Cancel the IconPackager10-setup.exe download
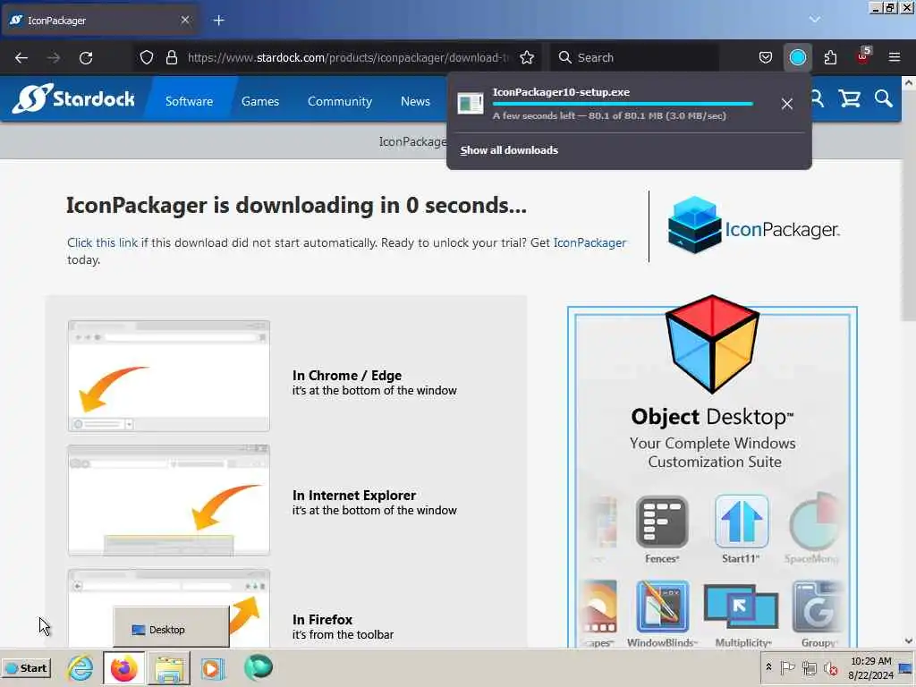The image size is (916, 687). (x=787, y=104)
